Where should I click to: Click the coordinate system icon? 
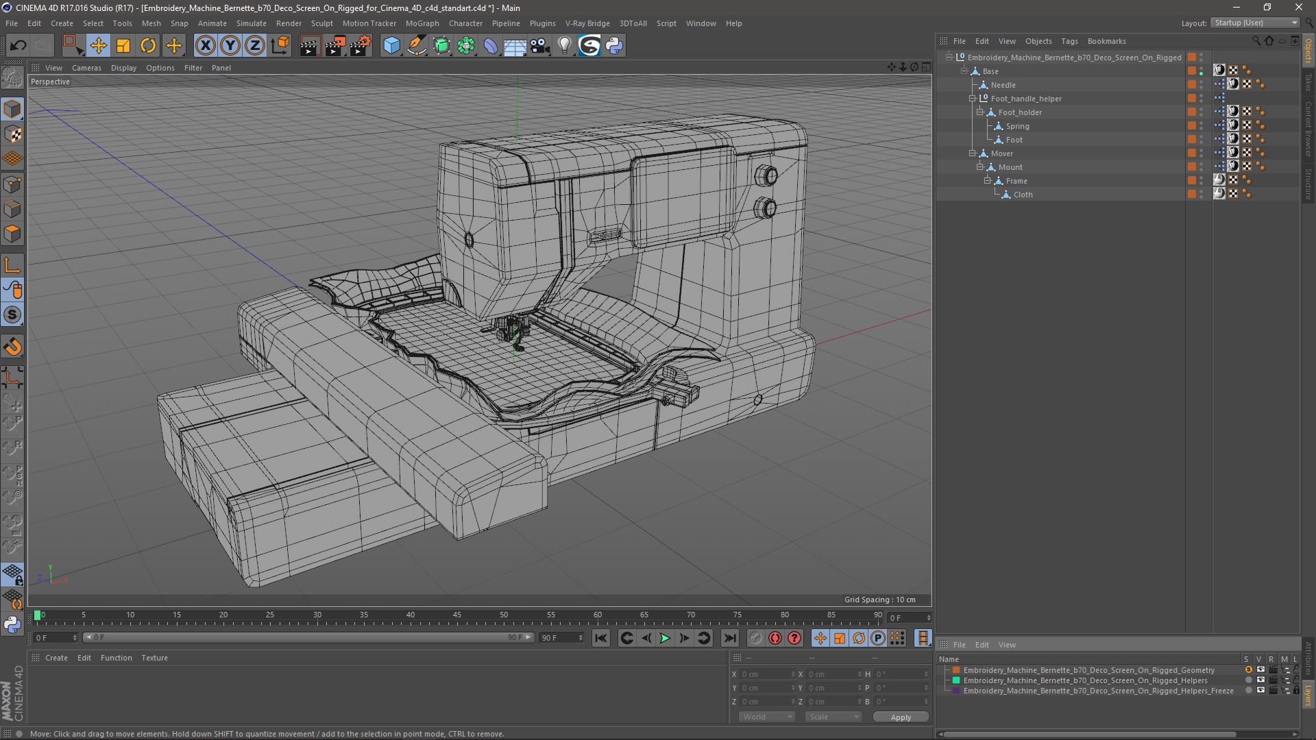(x=280, y=46)
